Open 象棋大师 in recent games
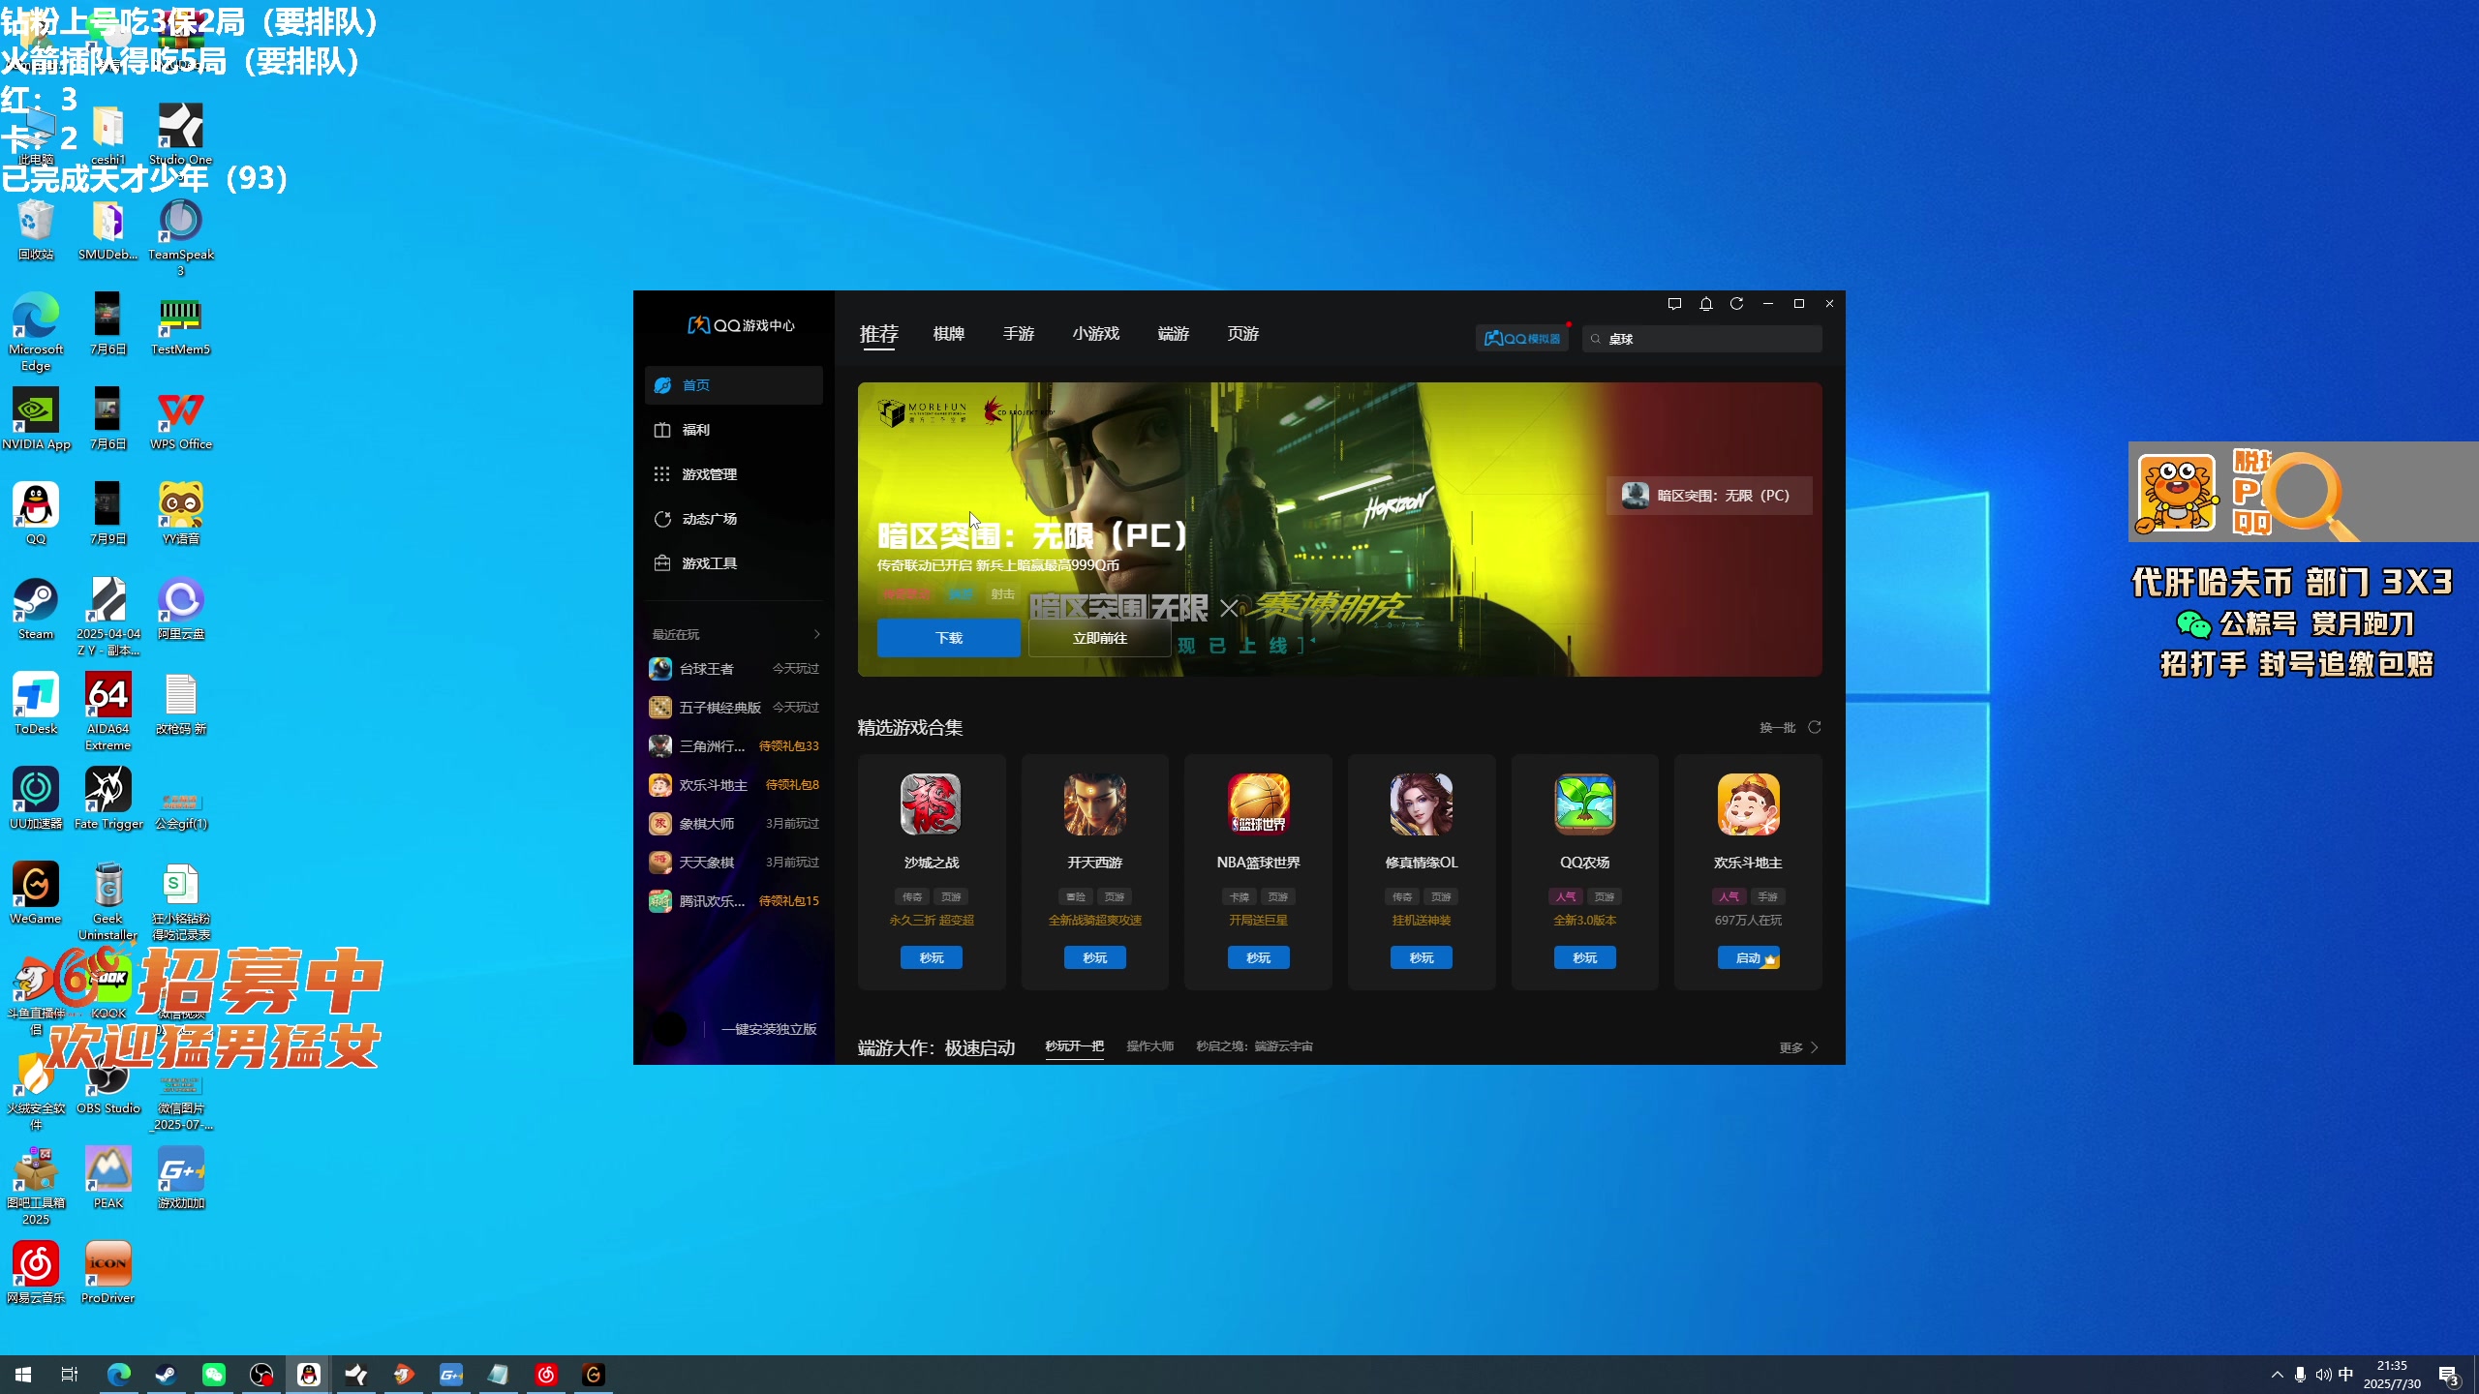 (734, 824)
